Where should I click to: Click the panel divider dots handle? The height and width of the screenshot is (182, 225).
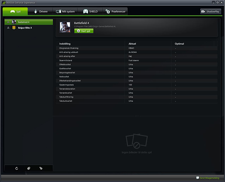click(x=137, y=116)
